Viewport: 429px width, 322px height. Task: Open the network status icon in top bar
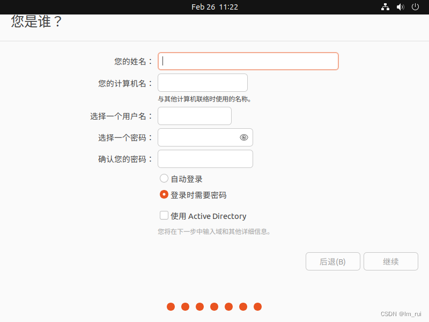click(385, 7)
